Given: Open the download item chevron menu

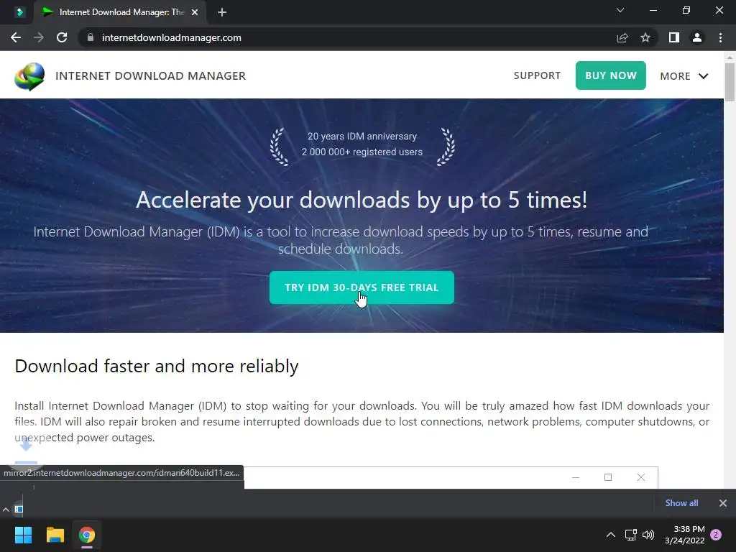Looking at the screenshot, I should 6,510.
